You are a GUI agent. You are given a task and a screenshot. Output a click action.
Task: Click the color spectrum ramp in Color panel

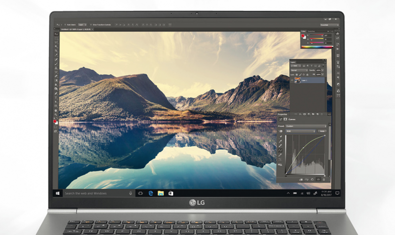pyautogui.click(x=317, y=47)
